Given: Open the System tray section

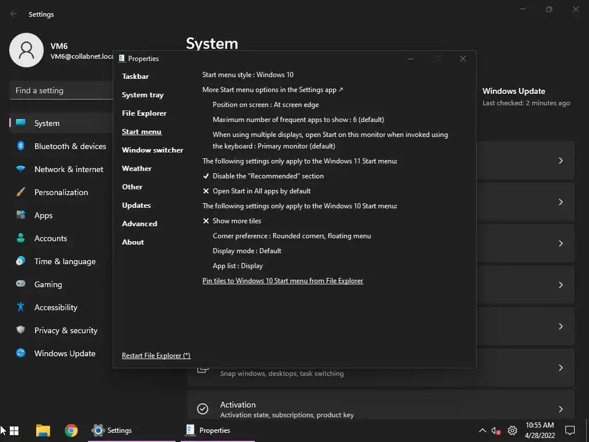Looking at the screenshot, I should pyautogui.click(x=143, y=95).
